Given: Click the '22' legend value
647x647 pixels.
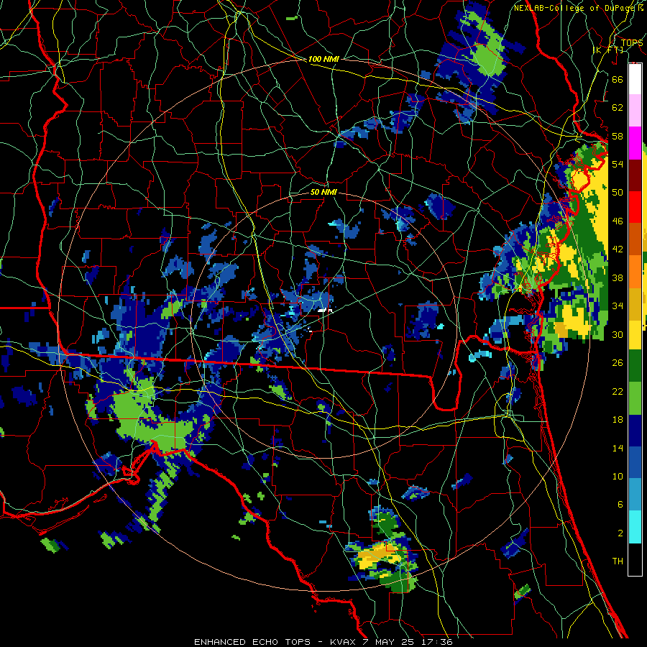Looking at the screenshot, I should coord(618,391).
